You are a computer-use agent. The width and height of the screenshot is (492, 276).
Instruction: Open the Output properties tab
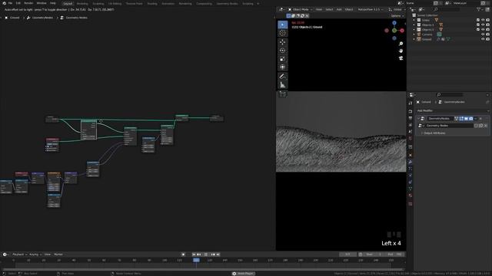pyautogui.click(x=410, y=118)
